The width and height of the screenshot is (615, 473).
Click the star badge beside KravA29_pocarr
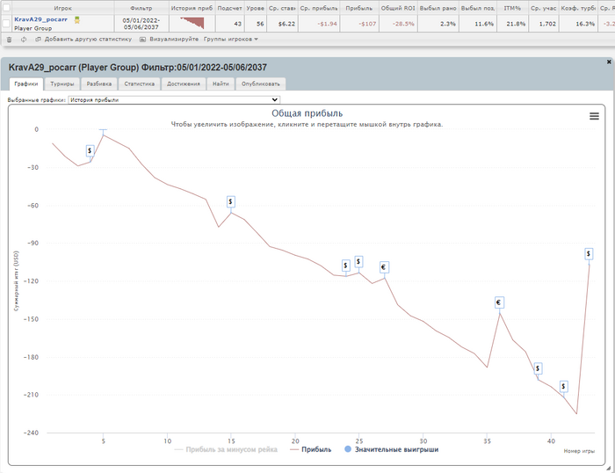77,20
